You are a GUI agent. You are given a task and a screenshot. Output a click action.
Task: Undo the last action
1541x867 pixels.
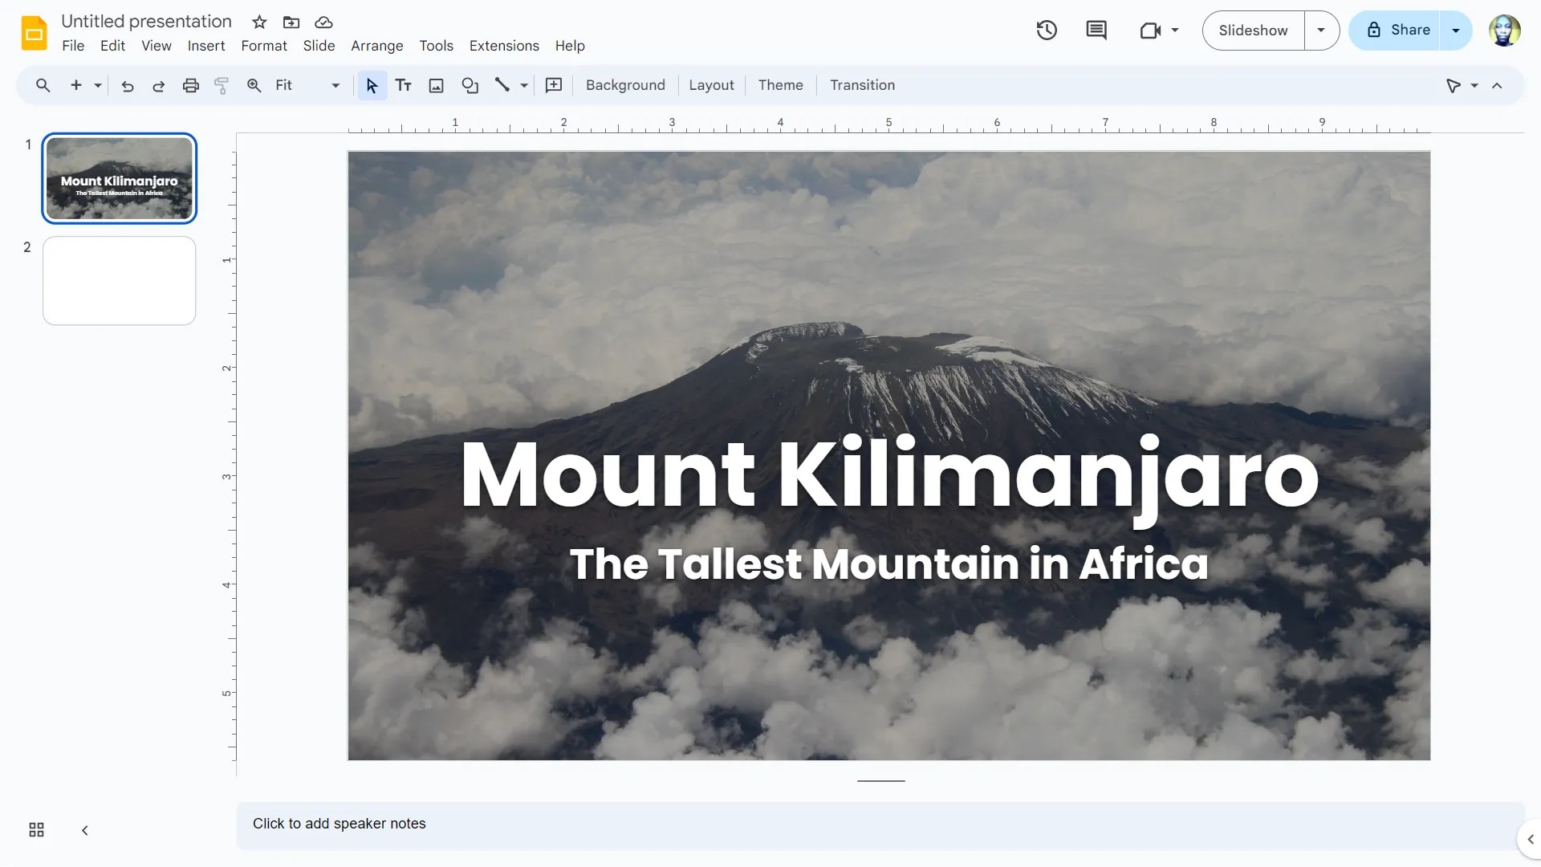[127, 85]
